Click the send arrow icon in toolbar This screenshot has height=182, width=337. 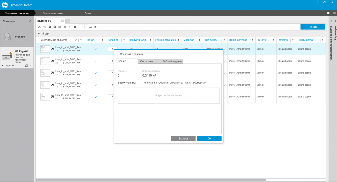click(96, 27)
